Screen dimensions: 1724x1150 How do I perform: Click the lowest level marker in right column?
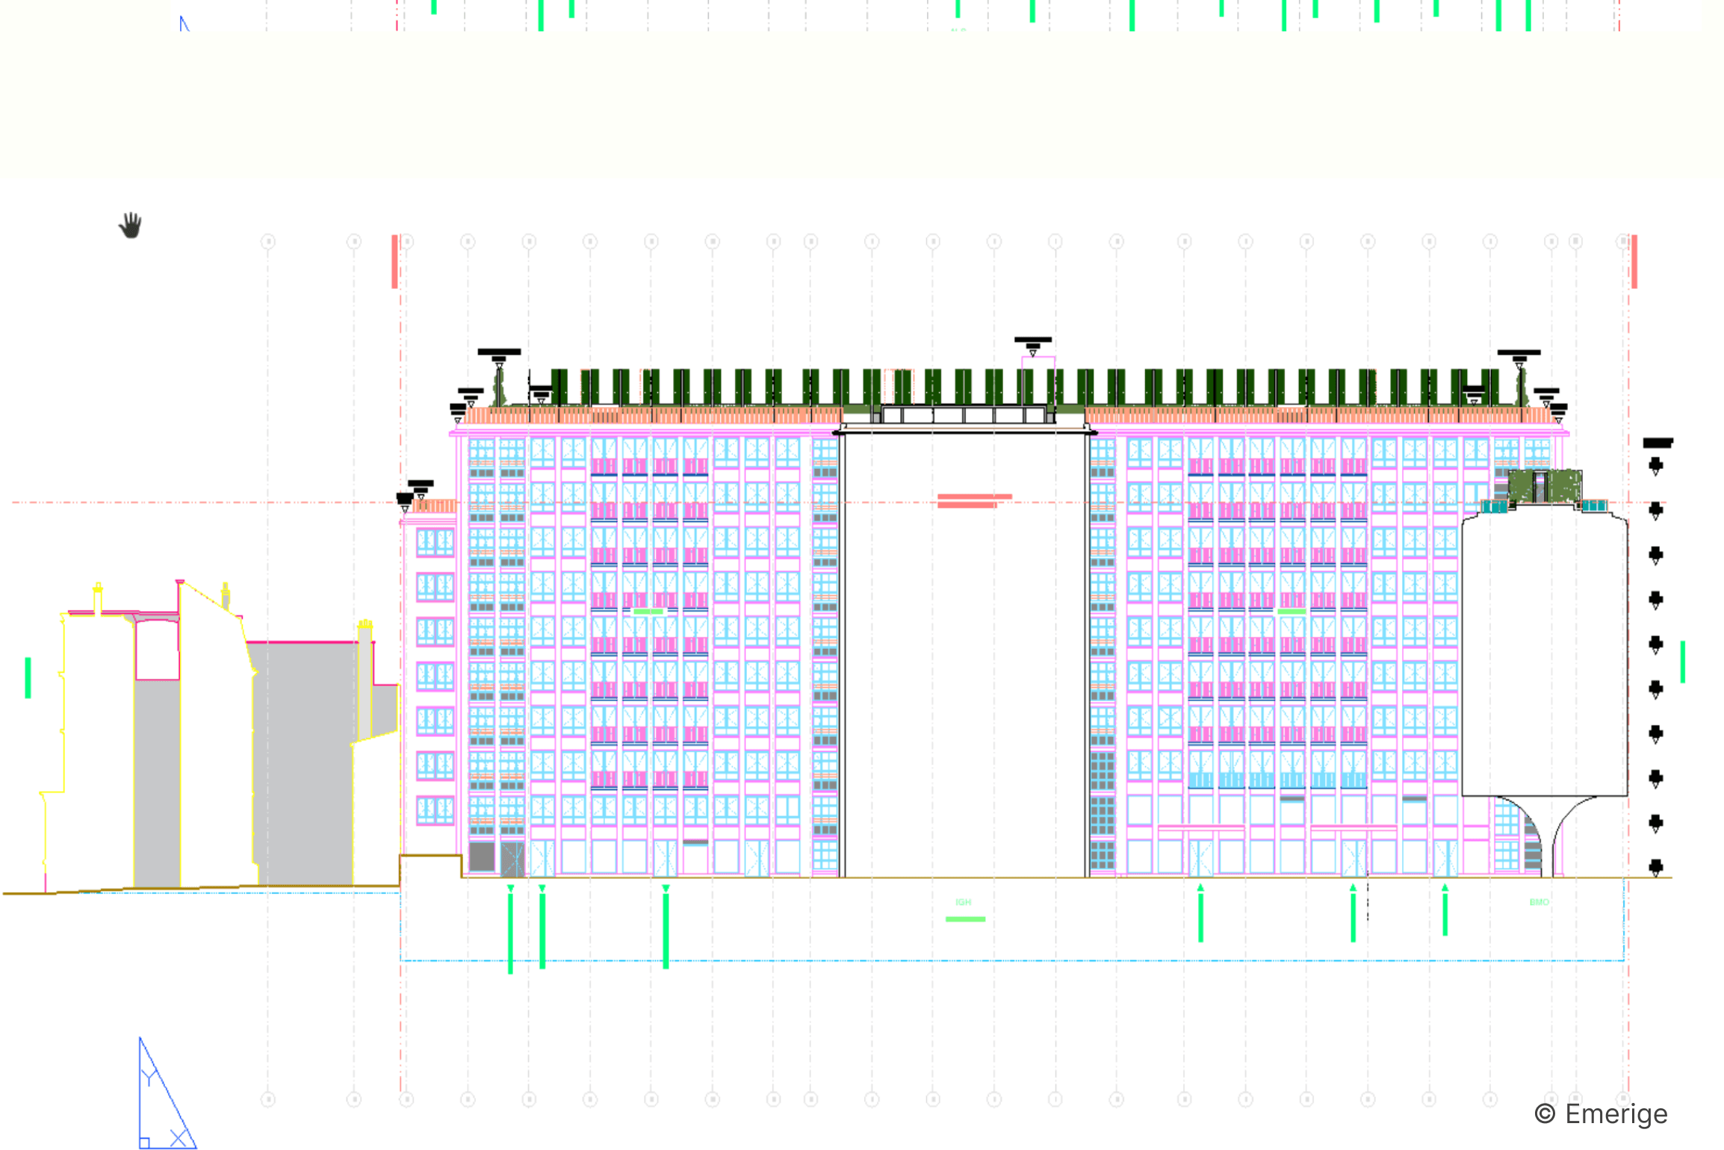point(1656,867)
